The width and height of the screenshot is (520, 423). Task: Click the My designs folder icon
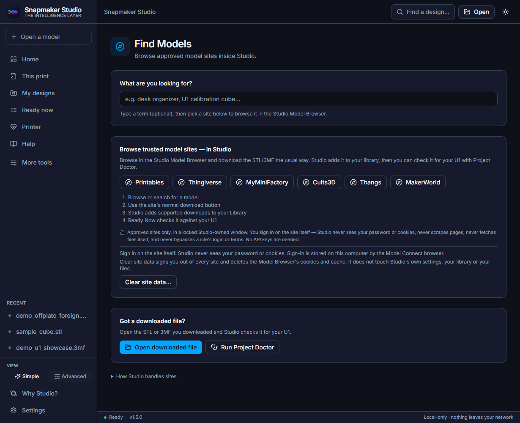(14, 93)
